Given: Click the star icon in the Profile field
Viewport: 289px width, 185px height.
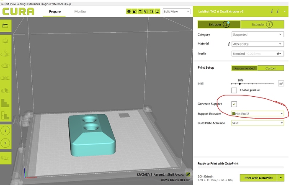Looking at the screenshot, I should click(278, 54).
